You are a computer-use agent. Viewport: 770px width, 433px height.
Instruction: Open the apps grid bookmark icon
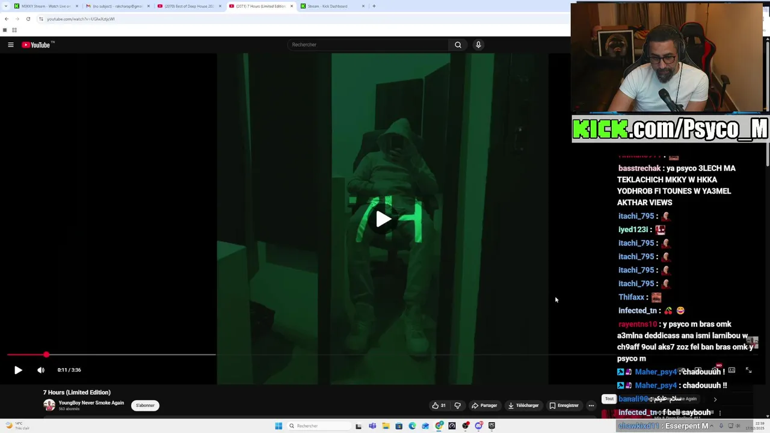[x=14, y=30]
